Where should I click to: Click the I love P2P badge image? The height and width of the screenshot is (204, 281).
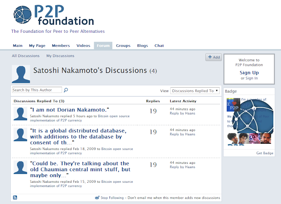(233, 105)
